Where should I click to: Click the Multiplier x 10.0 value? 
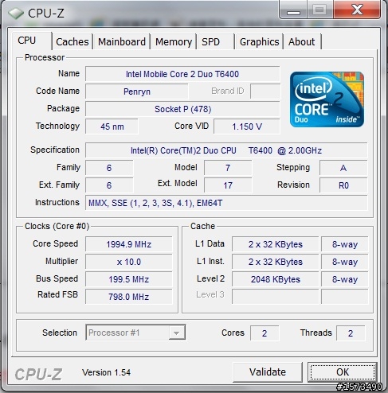tap(129, 262)
